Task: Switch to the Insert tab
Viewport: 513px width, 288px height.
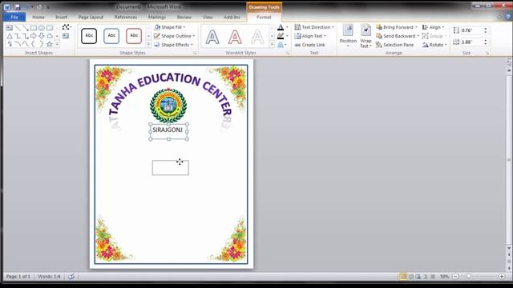Action: 61,17
